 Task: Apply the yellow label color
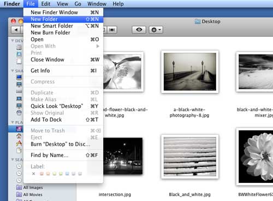click(x=55, y=174)
